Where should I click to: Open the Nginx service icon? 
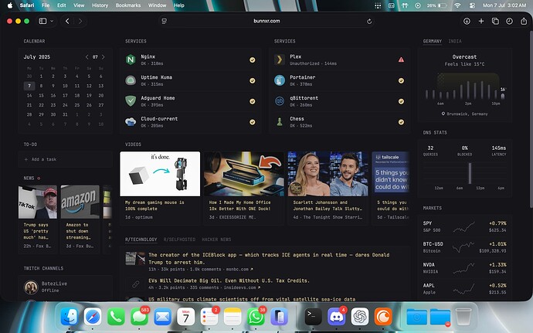(x=131, y=59)
